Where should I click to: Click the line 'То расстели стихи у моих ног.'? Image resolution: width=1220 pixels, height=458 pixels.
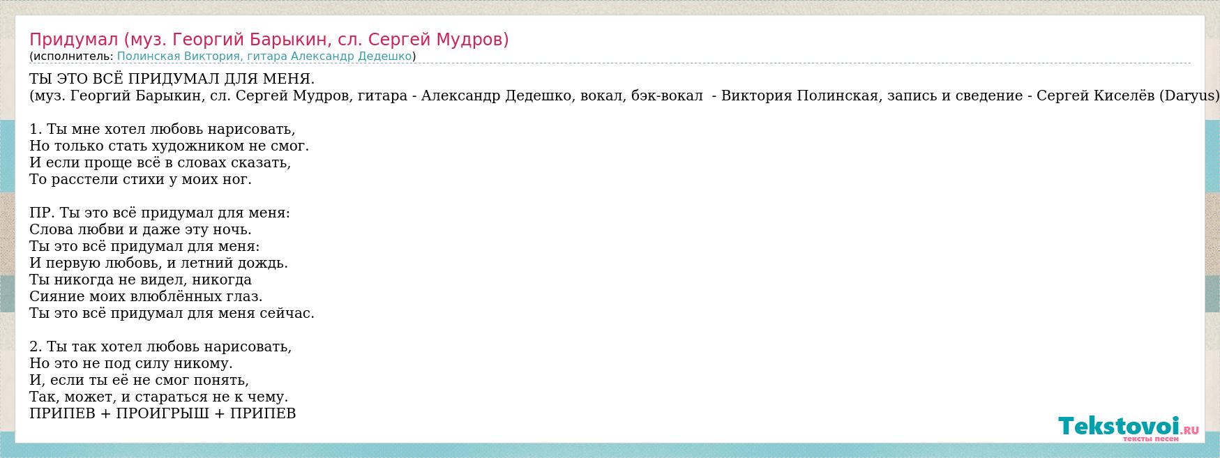[x=141, y=179]
